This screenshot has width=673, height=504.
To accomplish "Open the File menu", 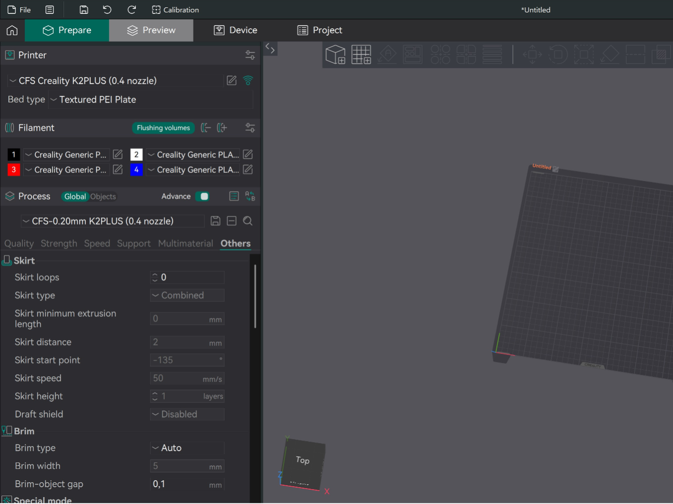I will click(x=19, y=10).
